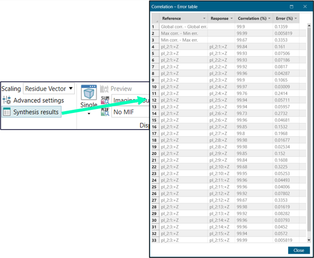This screenshot has height=258, width=314.
Task: Maximize the Correlation – Error table window
Action: (292, 7)
